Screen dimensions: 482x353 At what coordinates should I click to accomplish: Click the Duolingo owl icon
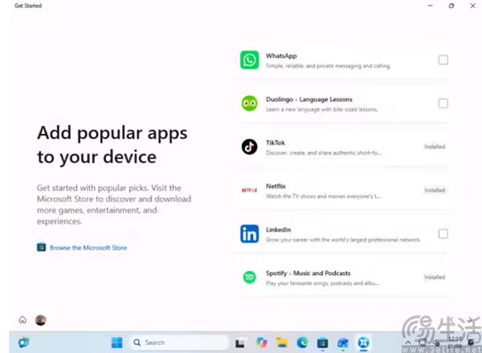click(x=249, y=103)
